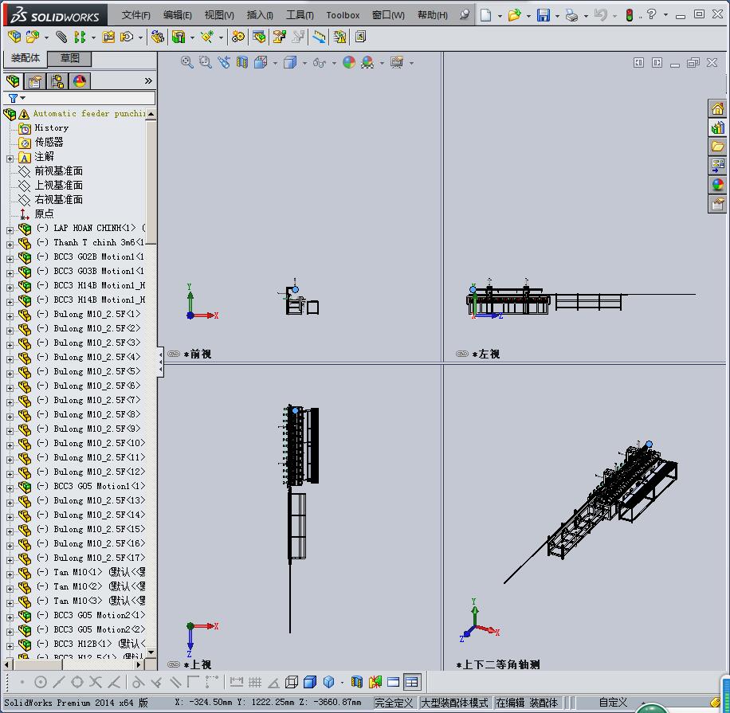Click the tree horizontal scrollbar right arrow
This screenshot has width=730, height=713.
(x=139, y=664)
